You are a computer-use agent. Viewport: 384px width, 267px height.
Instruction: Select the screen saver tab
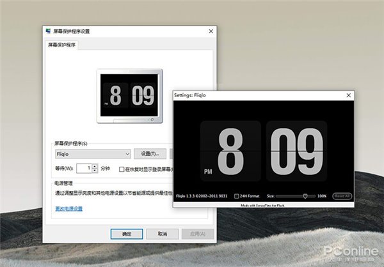coord(61,45)
